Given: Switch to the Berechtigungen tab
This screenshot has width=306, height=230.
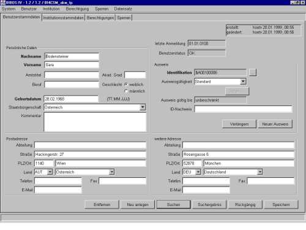Looking at the screenshot, I should click(100, 18).
